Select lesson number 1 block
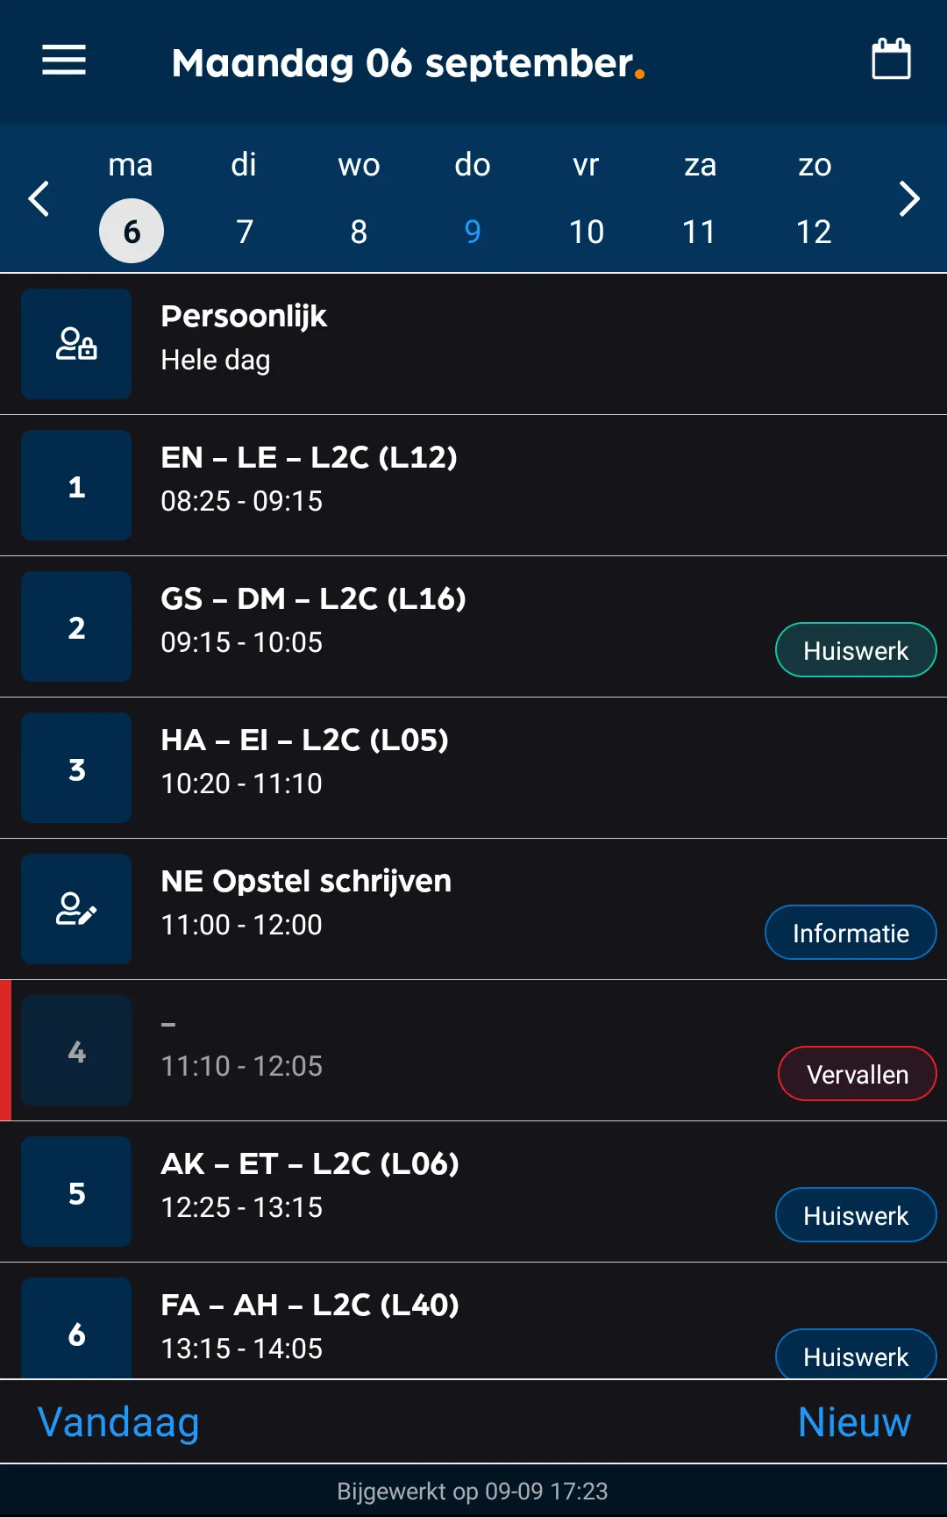Image resolution: width=947 pixels, height=1517 pixels. click(x=75, y=484)
